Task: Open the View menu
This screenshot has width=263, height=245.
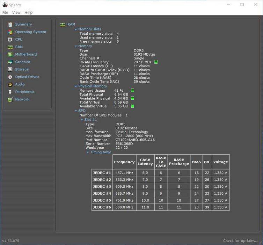Action: pos(16,13)
